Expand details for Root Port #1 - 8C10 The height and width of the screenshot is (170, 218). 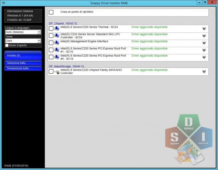click(x=204, y=50)
